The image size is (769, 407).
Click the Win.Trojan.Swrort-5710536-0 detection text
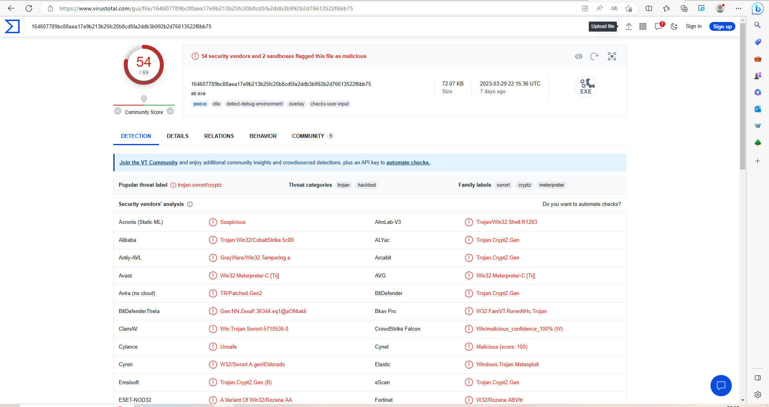pos(254,329)
